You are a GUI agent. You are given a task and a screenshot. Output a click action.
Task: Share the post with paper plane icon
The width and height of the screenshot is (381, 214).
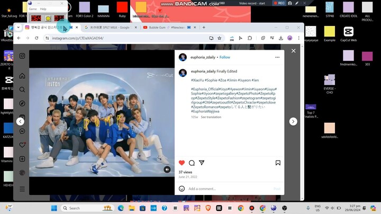click(202, 163)
